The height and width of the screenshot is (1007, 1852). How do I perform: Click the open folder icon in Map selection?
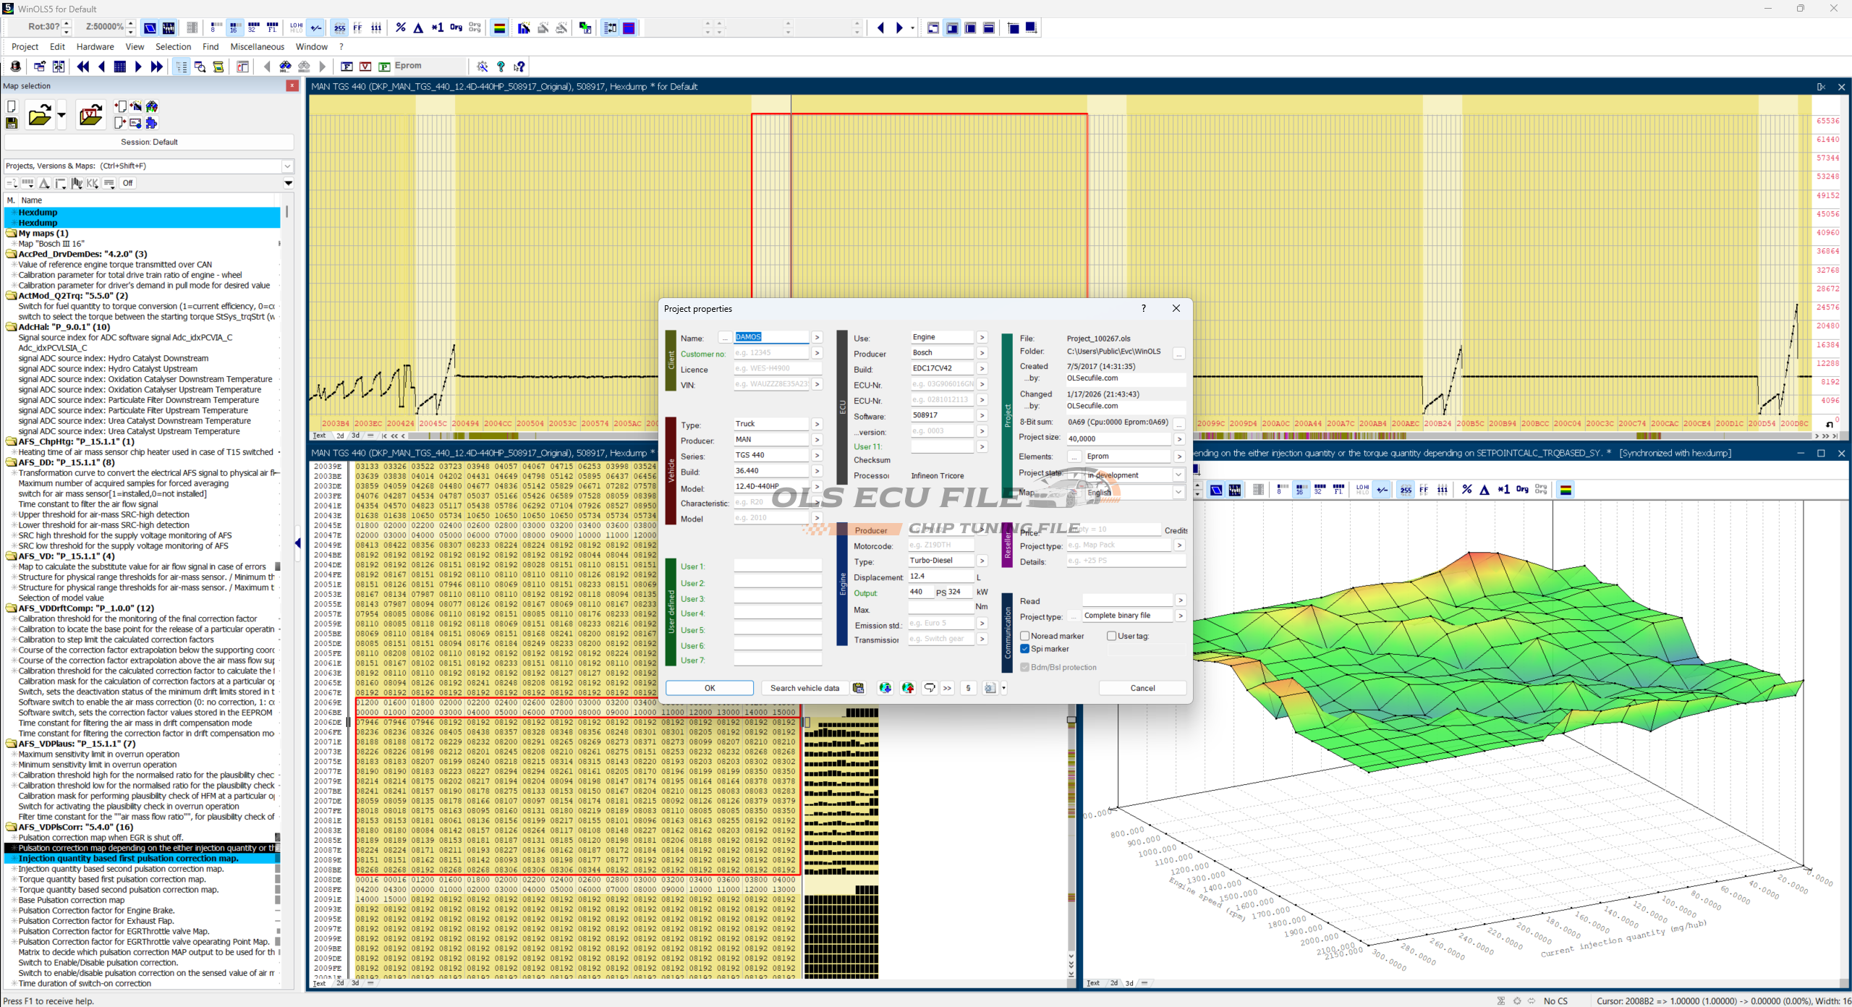(39, 115)
